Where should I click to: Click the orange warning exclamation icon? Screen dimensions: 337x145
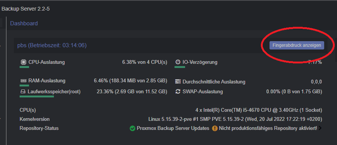click(214, 128)
